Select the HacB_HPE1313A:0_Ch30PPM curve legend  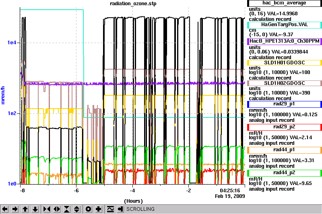tap(285, 41)
